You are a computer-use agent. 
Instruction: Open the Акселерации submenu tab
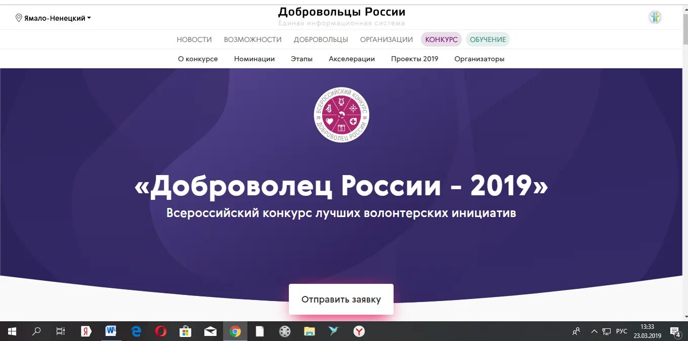(x=352, y=59)
